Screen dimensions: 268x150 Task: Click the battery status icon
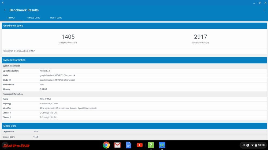click(256, 145)
